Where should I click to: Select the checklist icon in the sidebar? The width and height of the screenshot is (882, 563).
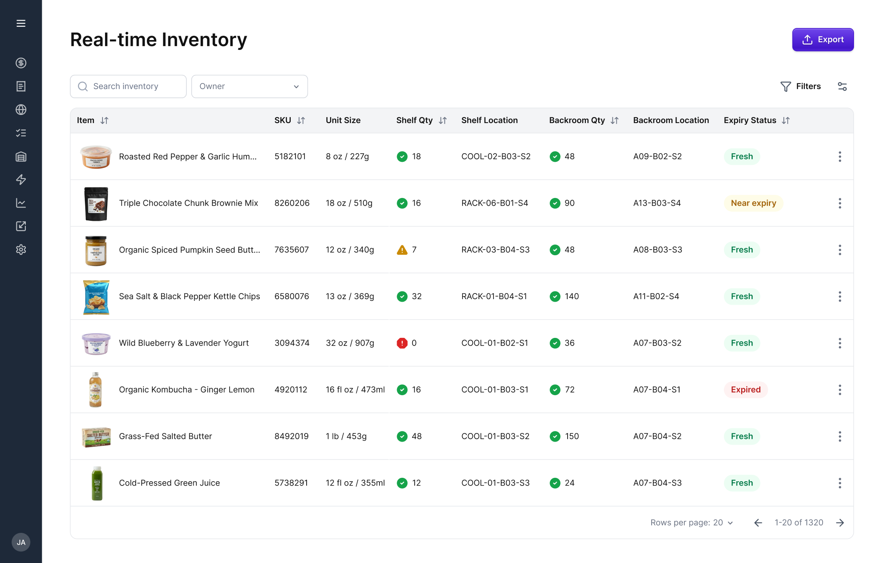(21, 133)
